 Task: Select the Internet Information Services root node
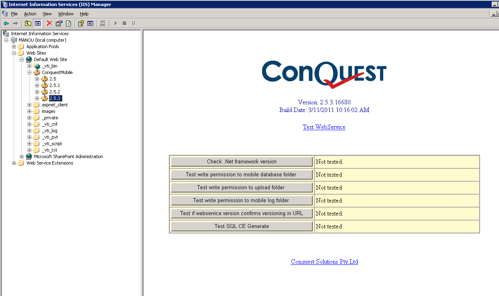[40, 34]
